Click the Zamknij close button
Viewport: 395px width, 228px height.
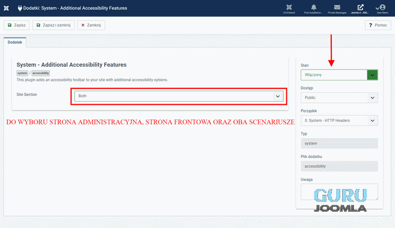coord(91,25)
